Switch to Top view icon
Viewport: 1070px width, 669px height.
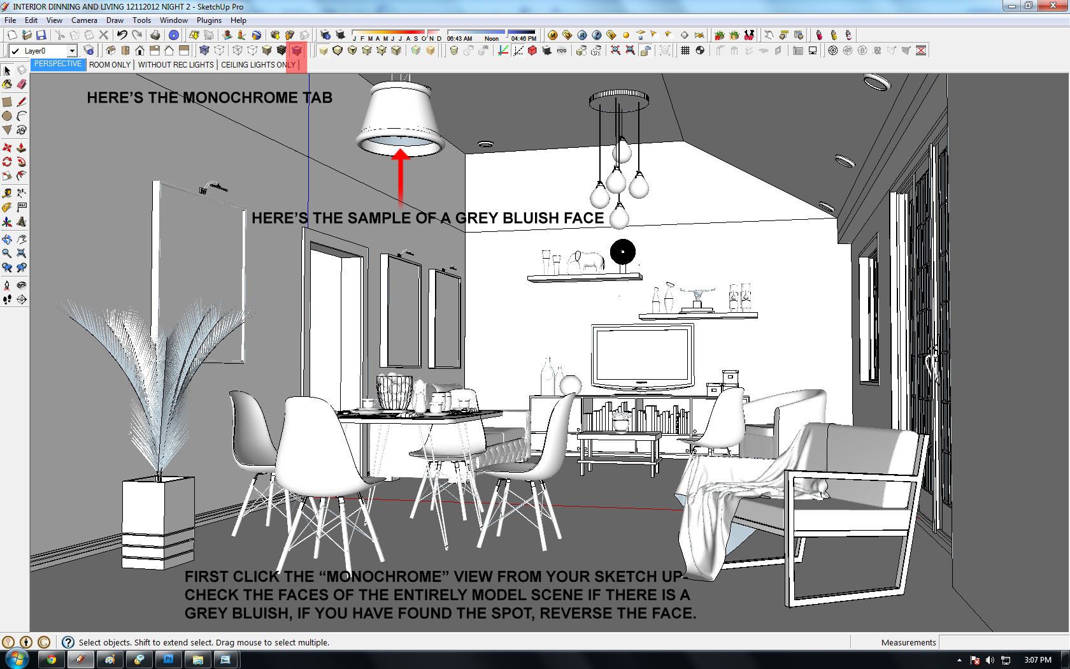point(125,50)
